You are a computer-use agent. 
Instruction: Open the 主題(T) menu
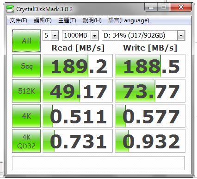point(67,20)
